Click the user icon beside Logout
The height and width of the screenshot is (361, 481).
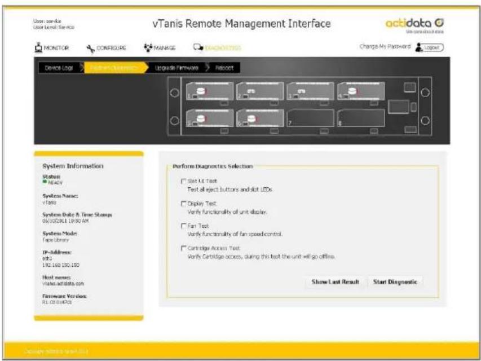pos(419,47)
